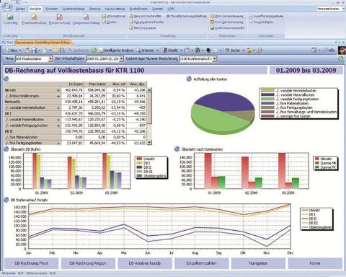
Task: Launch Intelligente Analyse from the toolbar
Action: 116,50
